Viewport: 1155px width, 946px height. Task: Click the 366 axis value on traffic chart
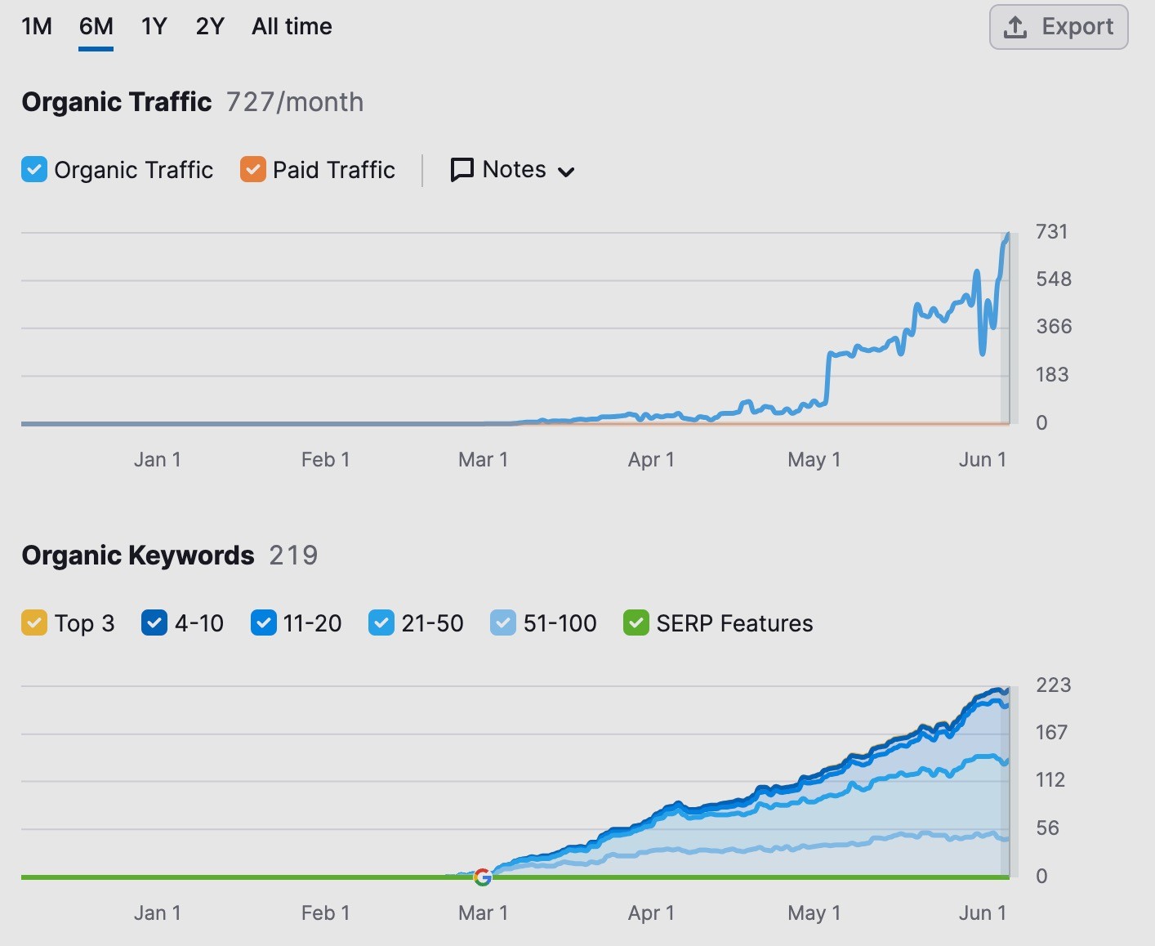pos(1054,327)
